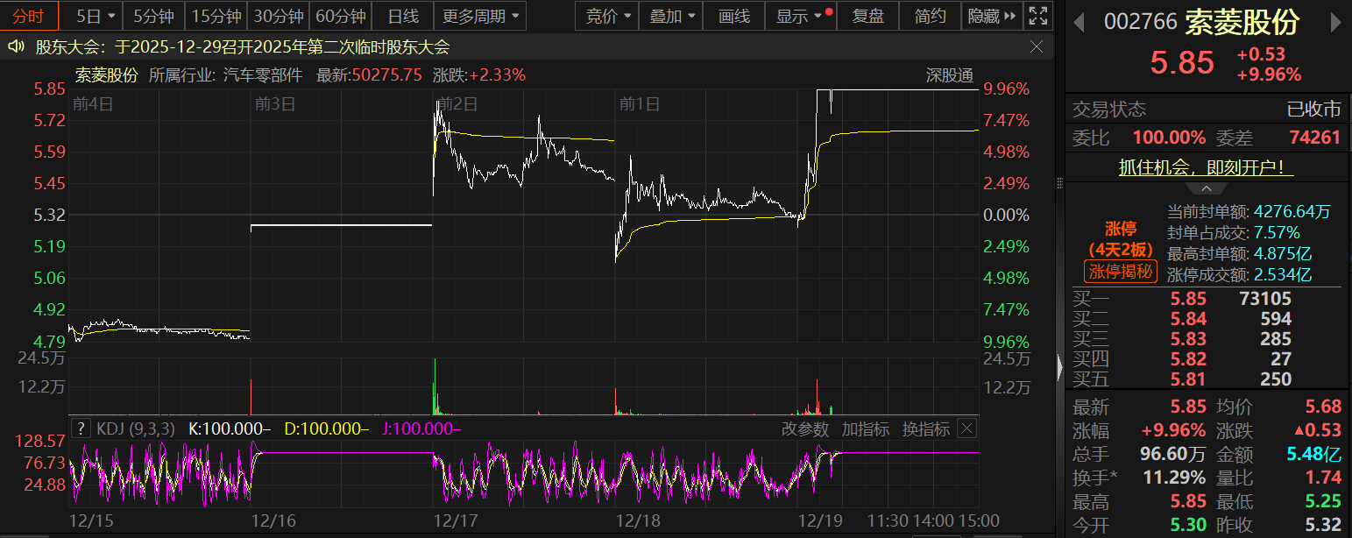Collapse the limit-up info panel chevron
The image size is (1352, 538).
(x=1207, y=189)
